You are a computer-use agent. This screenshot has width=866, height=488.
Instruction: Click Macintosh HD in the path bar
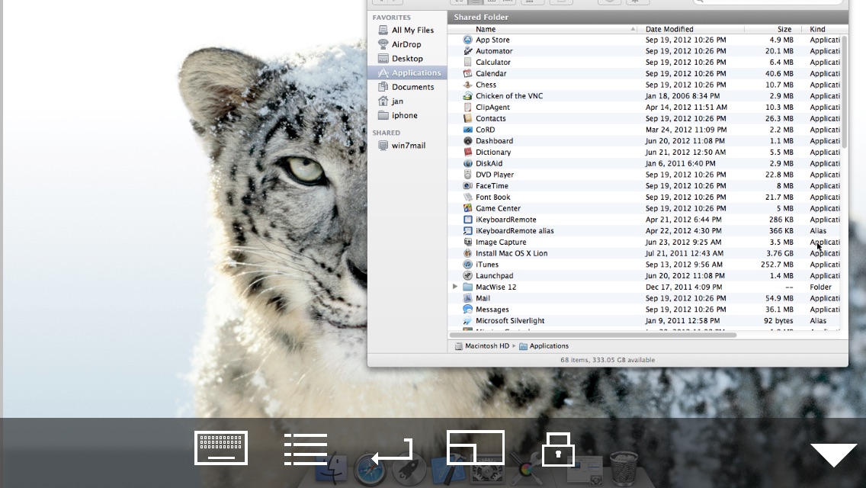(x=482, y=346)
